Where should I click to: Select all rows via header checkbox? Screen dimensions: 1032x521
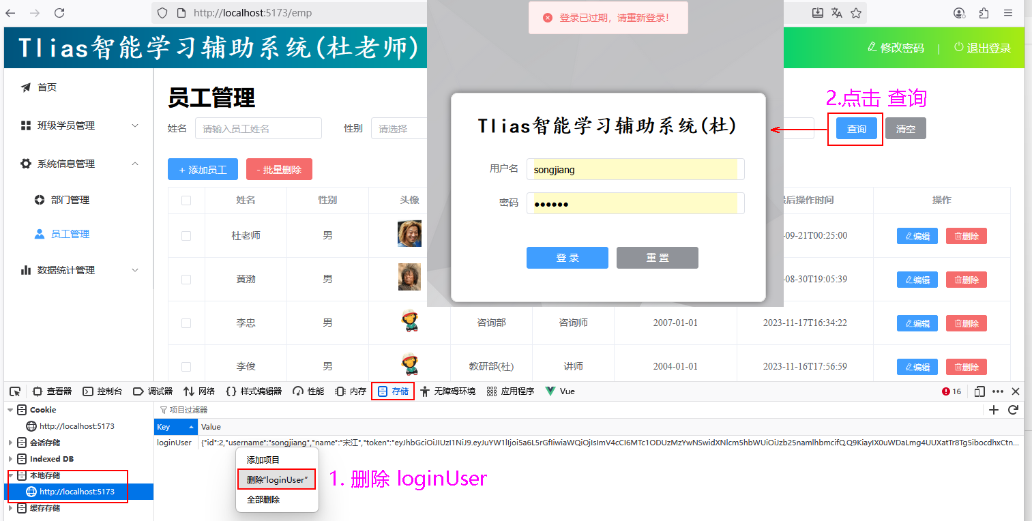[x=186, y=200]
